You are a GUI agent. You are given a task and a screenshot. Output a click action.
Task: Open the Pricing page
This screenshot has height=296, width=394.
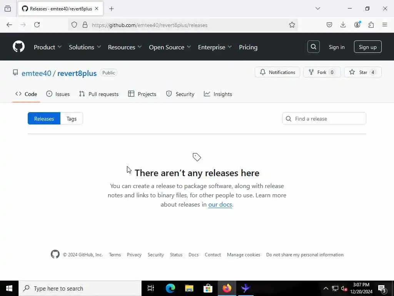click(248, 47)
